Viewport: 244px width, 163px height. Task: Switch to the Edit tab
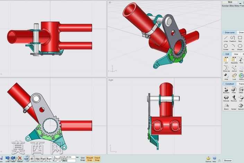click(227, 54)
